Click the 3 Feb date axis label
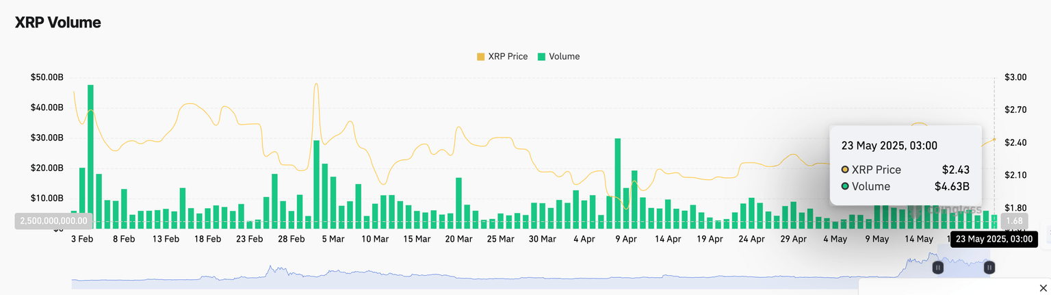Image resolution: width=1051 pixels, height=295 pixels. (x=82, y=239)
